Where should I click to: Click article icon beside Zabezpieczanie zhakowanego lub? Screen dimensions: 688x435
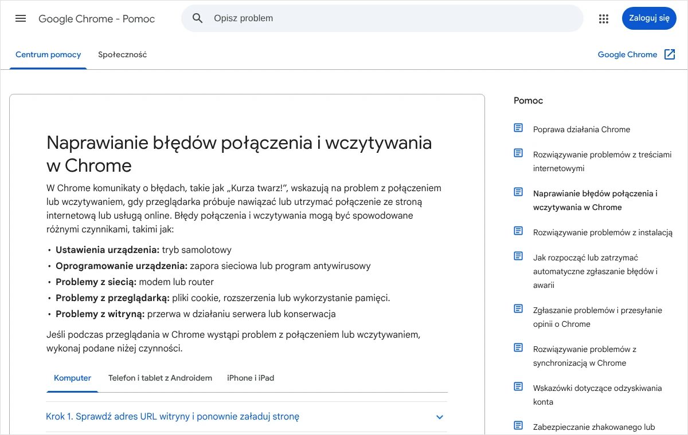point(518,426)
